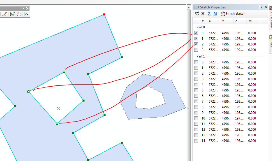Delete checked vertices with the X icon
This screenshot has height=161, width=272.
coord(203,13)
